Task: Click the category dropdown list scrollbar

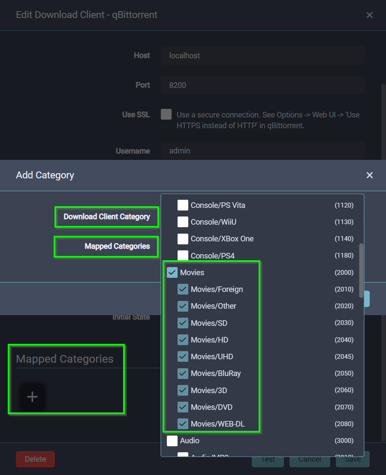Action: (x=361, y=270)
